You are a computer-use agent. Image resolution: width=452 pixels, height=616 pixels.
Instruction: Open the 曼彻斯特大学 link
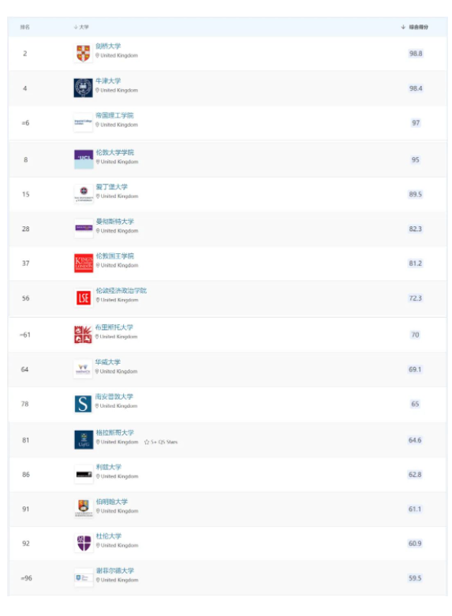114,221
